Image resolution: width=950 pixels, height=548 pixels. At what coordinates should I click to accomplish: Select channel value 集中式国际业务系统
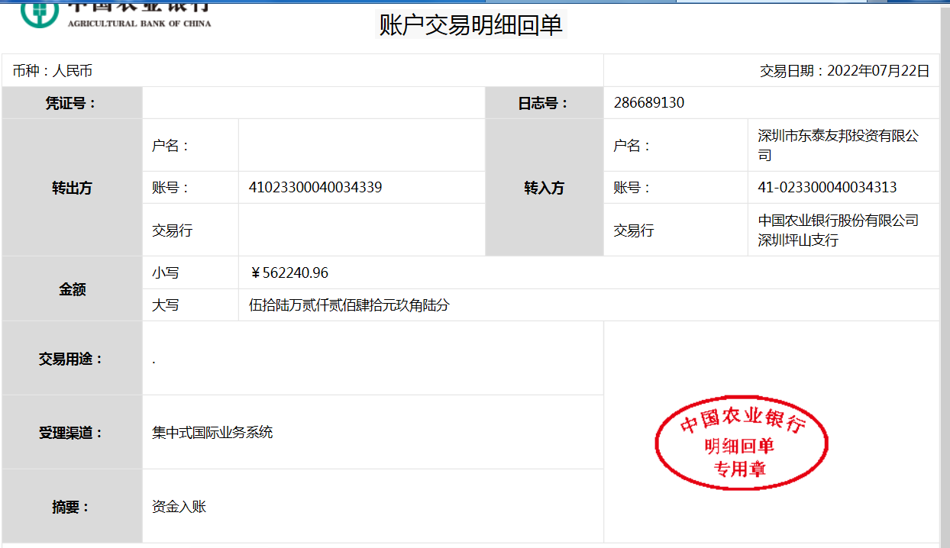click(x=212, y=433)
